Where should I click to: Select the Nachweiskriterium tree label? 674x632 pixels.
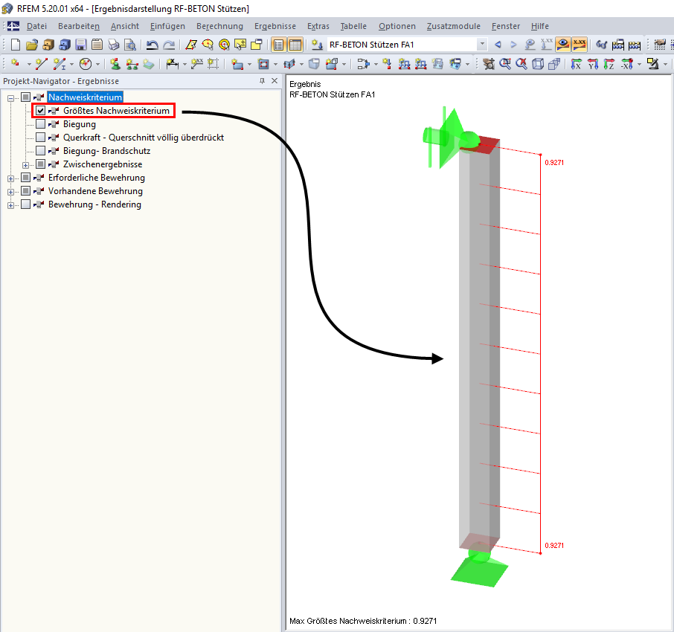click(x=85, y=97)
